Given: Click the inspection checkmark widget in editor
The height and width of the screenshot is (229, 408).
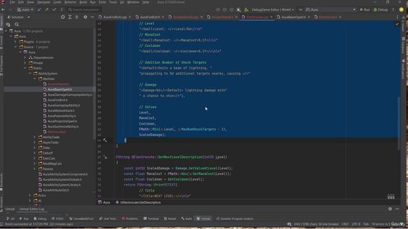Looking at the screenshot, I should click(x=397, y=24).
